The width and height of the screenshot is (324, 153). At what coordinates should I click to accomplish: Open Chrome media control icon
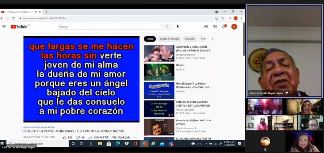230,18
